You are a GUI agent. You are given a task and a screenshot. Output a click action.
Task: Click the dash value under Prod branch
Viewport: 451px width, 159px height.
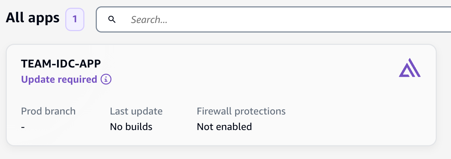click(x=23, y=127)
